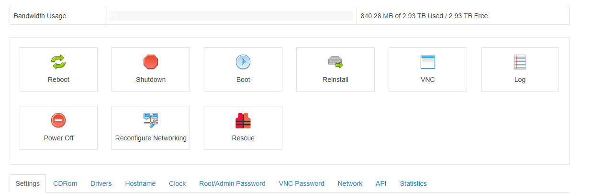Click the Reinstall drive icon
The height and width of the screenshot is (194, 593).
coord(336,62)
